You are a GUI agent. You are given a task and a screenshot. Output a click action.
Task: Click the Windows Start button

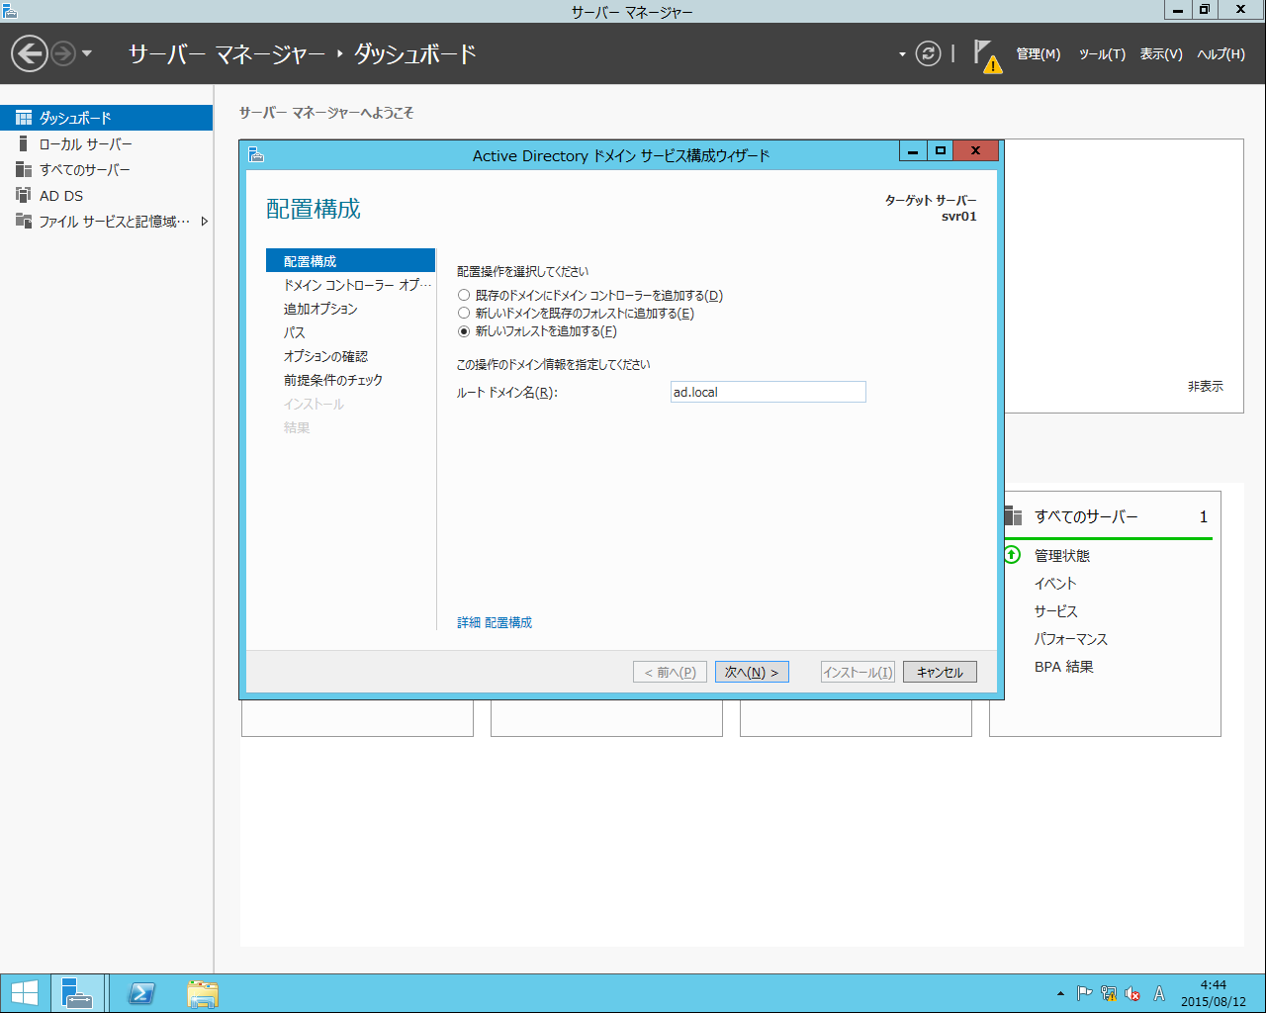(25, 993)
